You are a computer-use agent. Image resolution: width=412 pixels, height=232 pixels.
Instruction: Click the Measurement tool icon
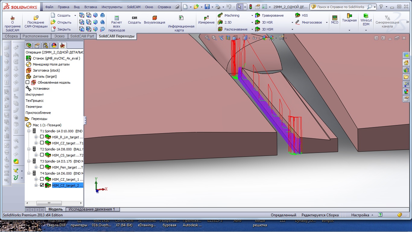point(206,18)
